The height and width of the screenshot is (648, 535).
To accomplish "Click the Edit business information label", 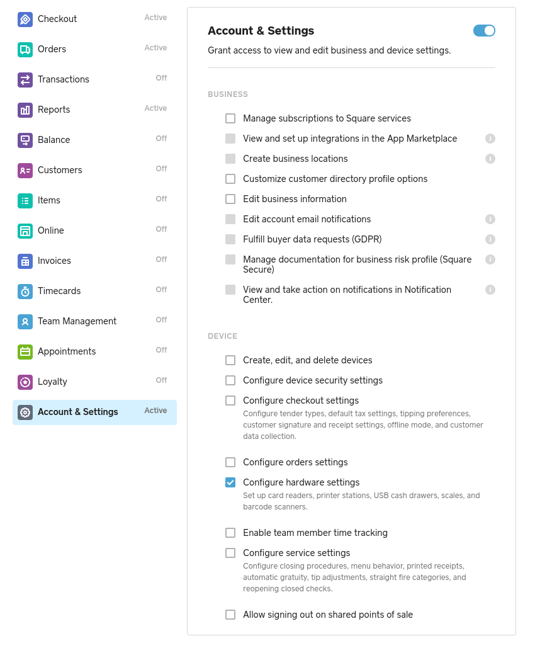I will [295, 199].
